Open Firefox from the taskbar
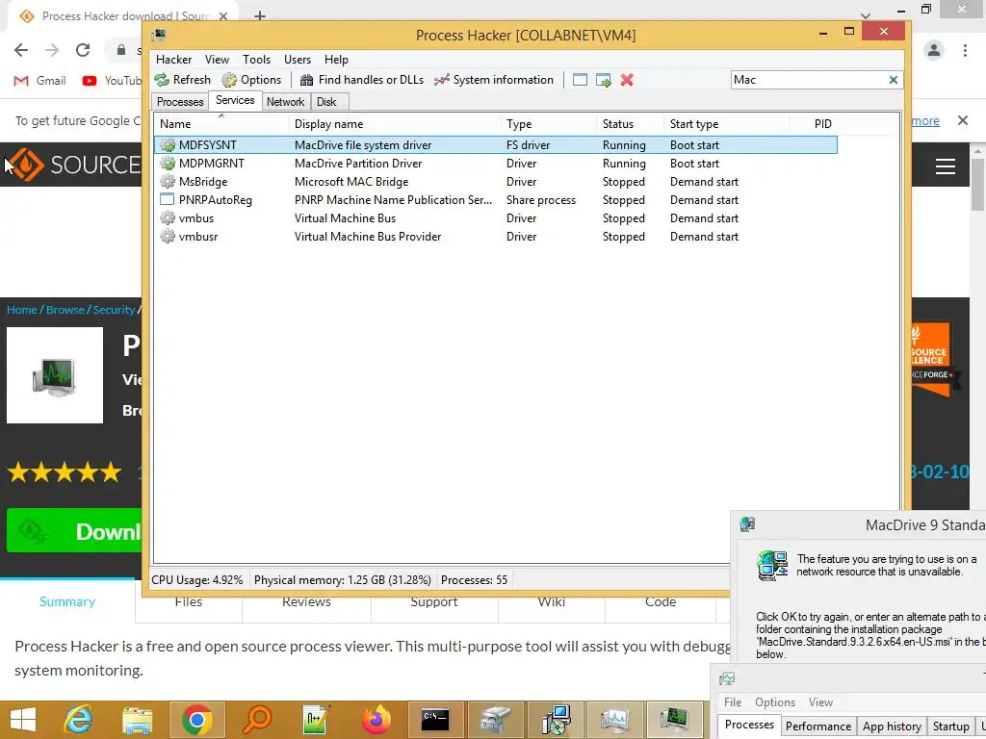The width and height of the screenshot is (986, 739). tap(376, 720)
